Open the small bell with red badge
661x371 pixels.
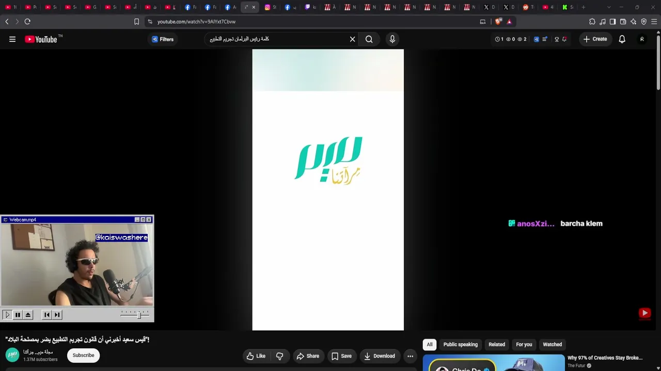pyautogui.click(x=564, y=39)
